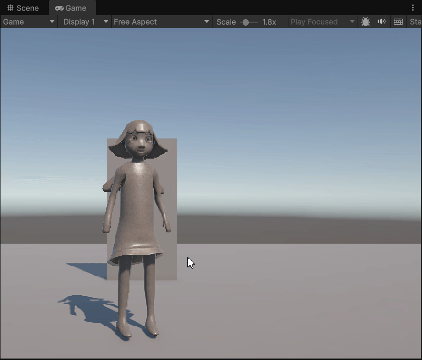Mute audio with the speaker icon

(x=382, y=22)
